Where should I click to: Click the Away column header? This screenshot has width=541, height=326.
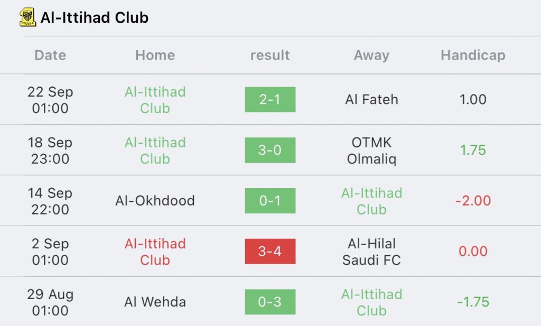point(371,55)
